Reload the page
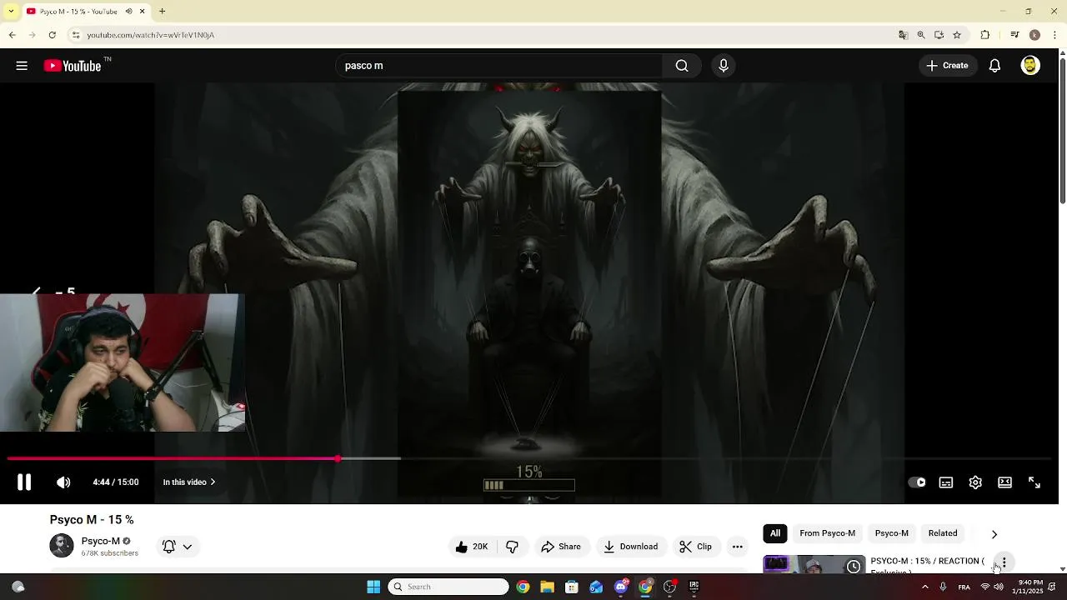1067x600 pixels. pyautogui.click(x=53, y=35)
